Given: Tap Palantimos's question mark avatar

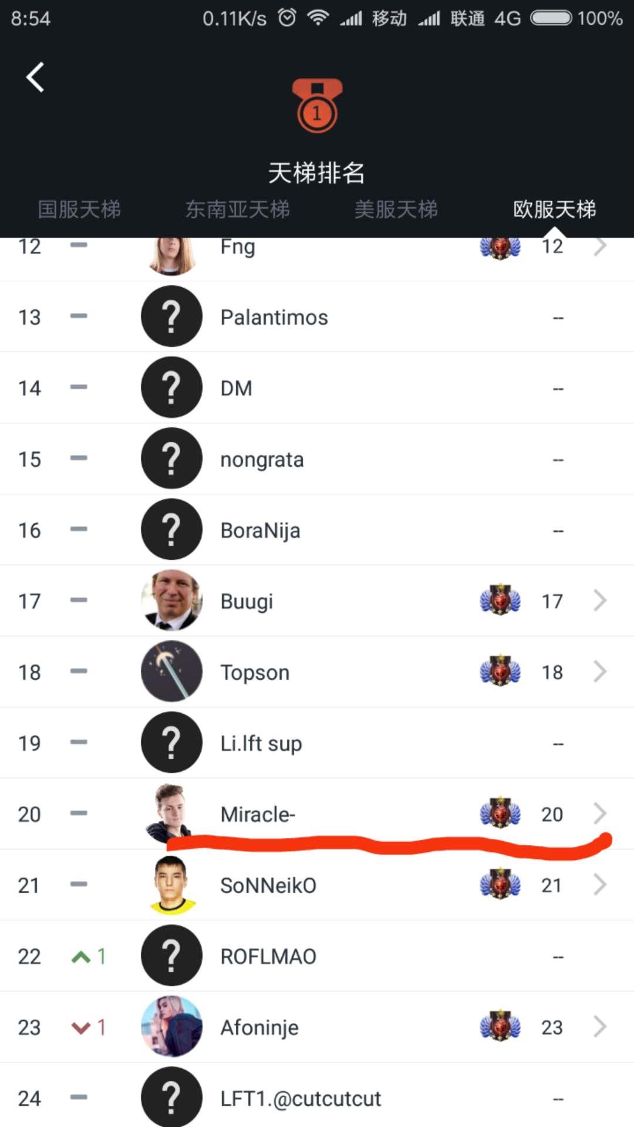Looking at the screenshot, I should [x=171, y=316].
